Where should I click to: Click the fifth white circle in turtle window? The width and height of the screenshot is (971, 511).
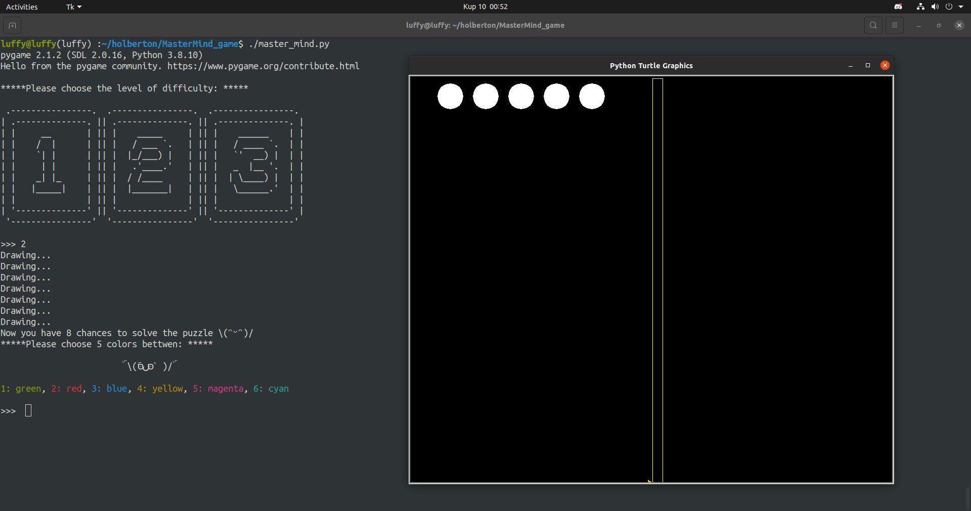click(592, 97)
